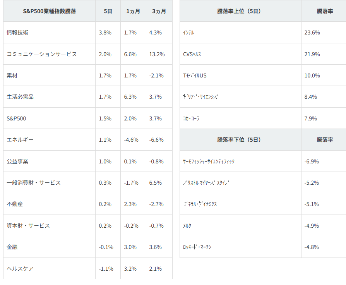The height and width of the screenshot is (285, 346).
Task: Click the 1ヵ月 column header
Action: click(x=133, y=11)
